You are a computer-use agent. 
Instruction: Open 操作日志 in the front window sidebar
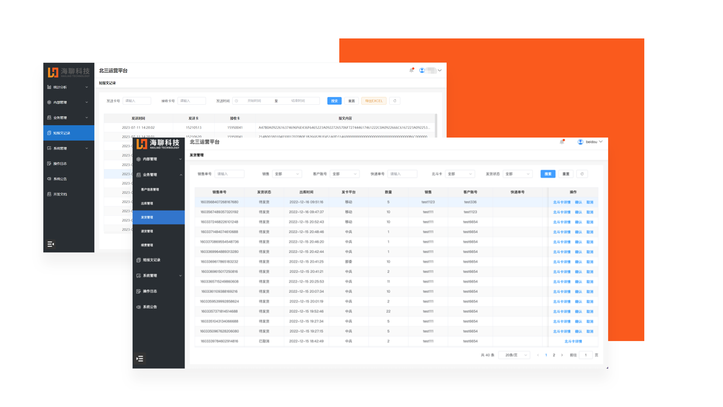coord(149,291)
